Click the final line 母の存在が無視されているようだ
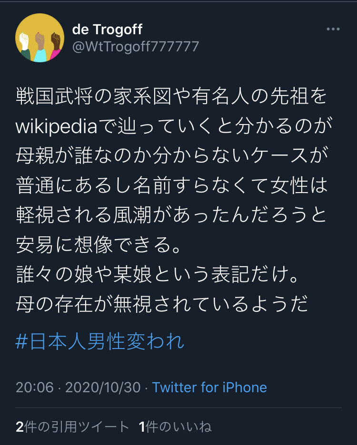 [162, 304]
